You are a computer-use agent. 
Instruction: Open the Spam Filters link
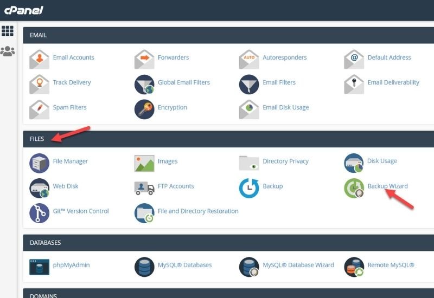pos(69,107)
